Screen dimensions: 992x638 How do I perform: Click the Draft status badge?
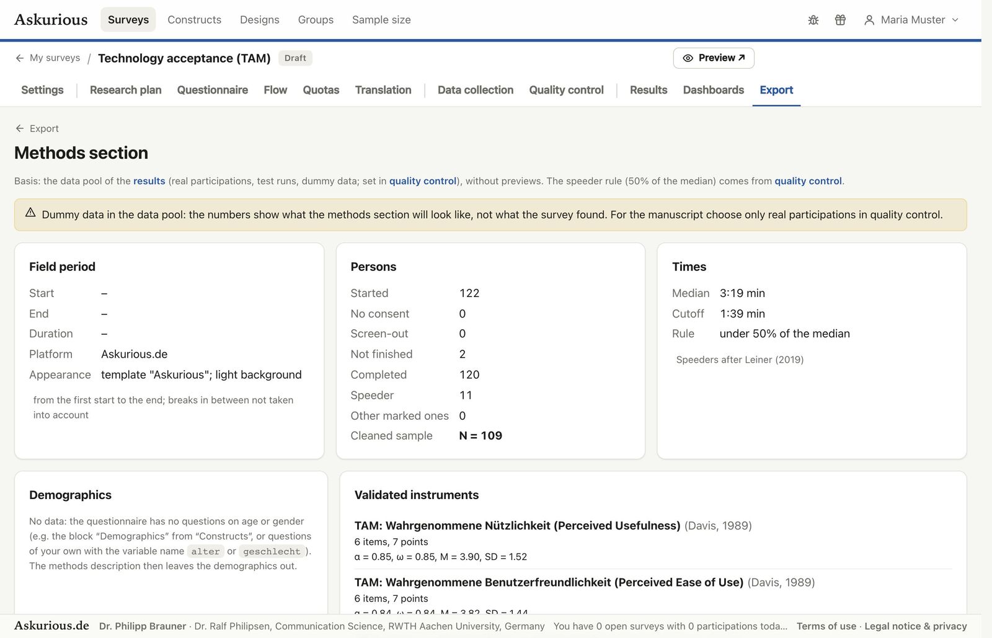295,58
